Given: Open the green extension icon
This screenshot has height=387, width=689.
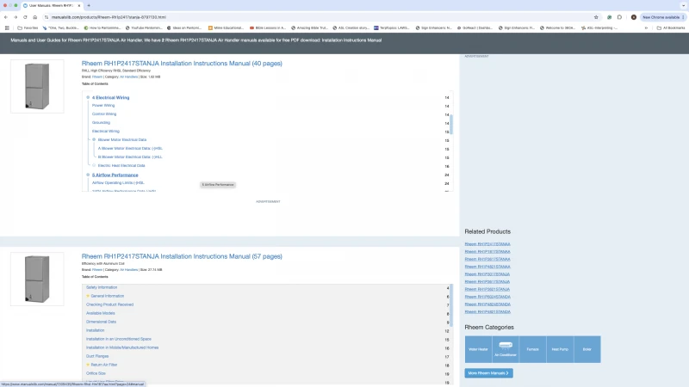Looking at the screenshot, I should 609,17.
